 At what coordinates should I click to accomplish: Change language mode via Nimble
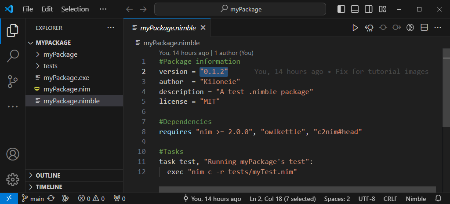[416, 199]
